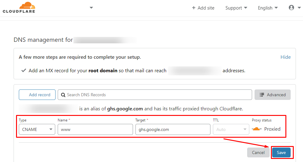Click the 'A few more steps' notice text
Screen dimensions: 303x162
click(80, 57)
